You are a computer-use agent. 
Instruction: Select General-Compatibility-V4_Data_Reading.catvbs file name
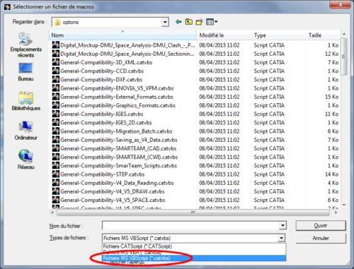(117, 183)
